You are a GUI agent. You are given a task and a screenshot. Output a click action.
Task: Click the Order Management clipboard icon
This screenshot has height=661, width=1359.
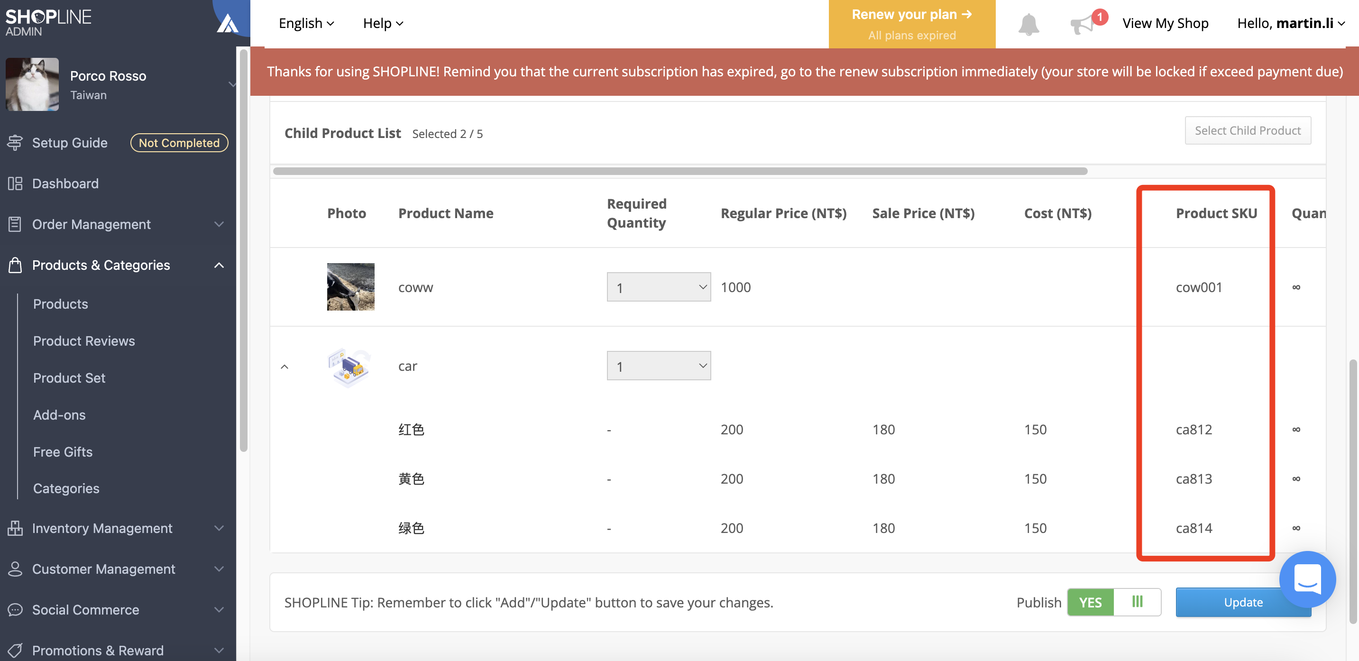(x=15, y=224)
